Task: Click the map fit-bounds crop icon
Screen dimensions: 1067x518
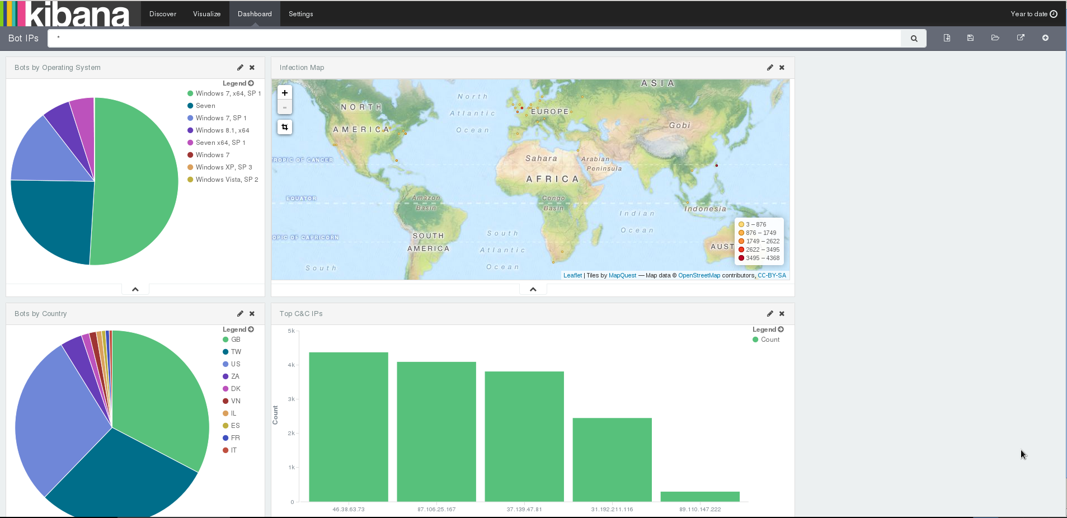Action: coord(285,127)
